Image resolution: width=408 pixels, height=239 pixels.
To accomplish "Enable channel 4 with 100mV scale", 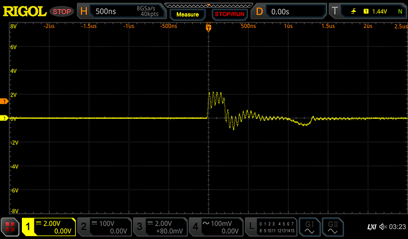I will click(215, 227).
